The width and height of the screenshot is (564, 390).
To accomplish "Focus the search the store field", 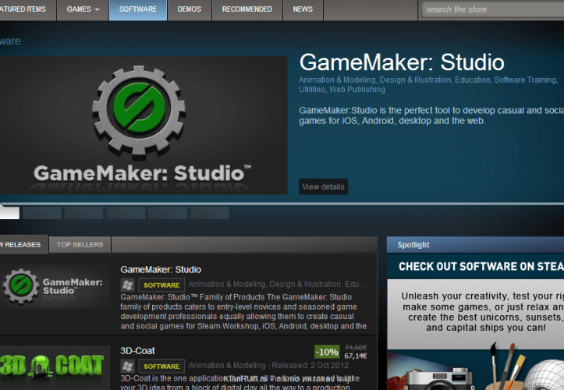I will pyautogui.click(x=491, y=9).
